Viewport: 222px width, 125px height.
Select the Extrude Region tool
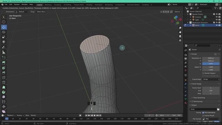pyautogui.click(x=4, y=63)
